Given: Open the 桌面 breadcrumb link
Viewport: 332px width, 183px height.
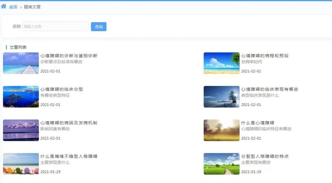Looking at the screenshot, I should point(13,7).
